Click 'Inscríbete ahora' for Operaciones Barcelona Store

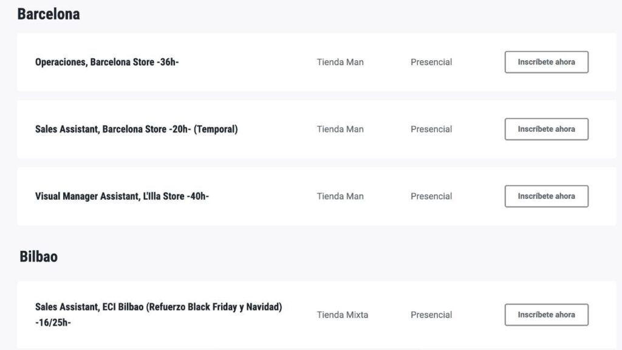(546, 62)
